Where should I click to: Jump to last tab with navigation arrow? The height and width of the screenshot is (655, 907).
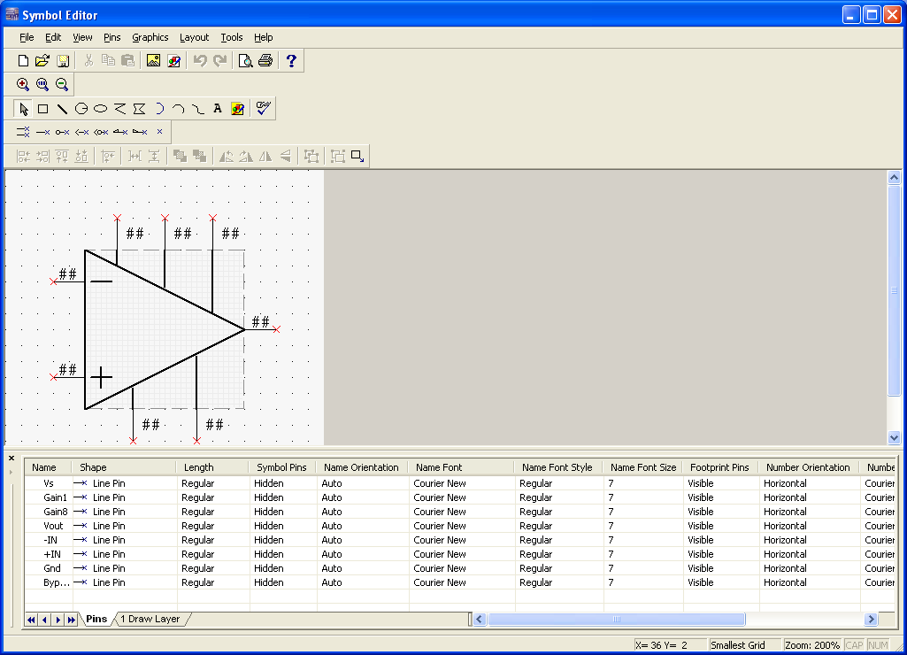pos(71,620)
